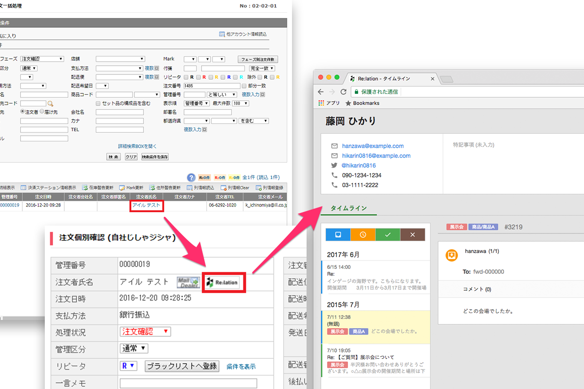Select the 注文者 radio button
Image resolution: width=584 pixels, height=389 pixels.
22,112
